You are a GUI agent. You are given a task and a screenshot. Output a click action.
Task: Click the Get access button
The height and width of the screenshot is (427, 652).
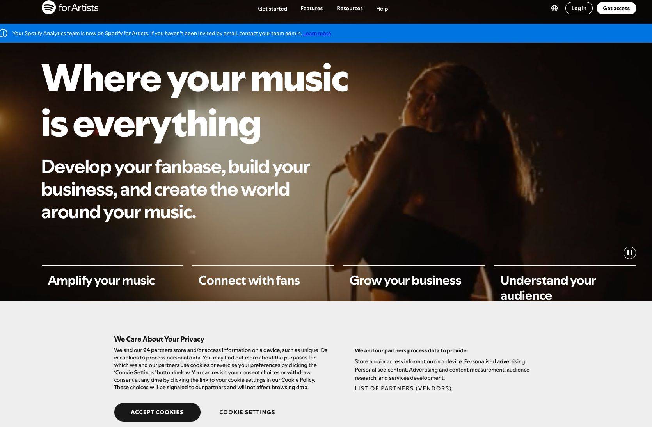click(616, 8)
